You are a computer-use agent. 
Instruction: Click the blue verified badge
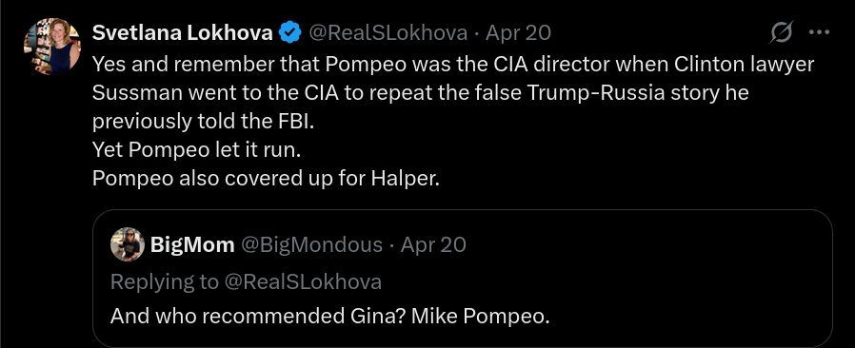click(290, 33)
